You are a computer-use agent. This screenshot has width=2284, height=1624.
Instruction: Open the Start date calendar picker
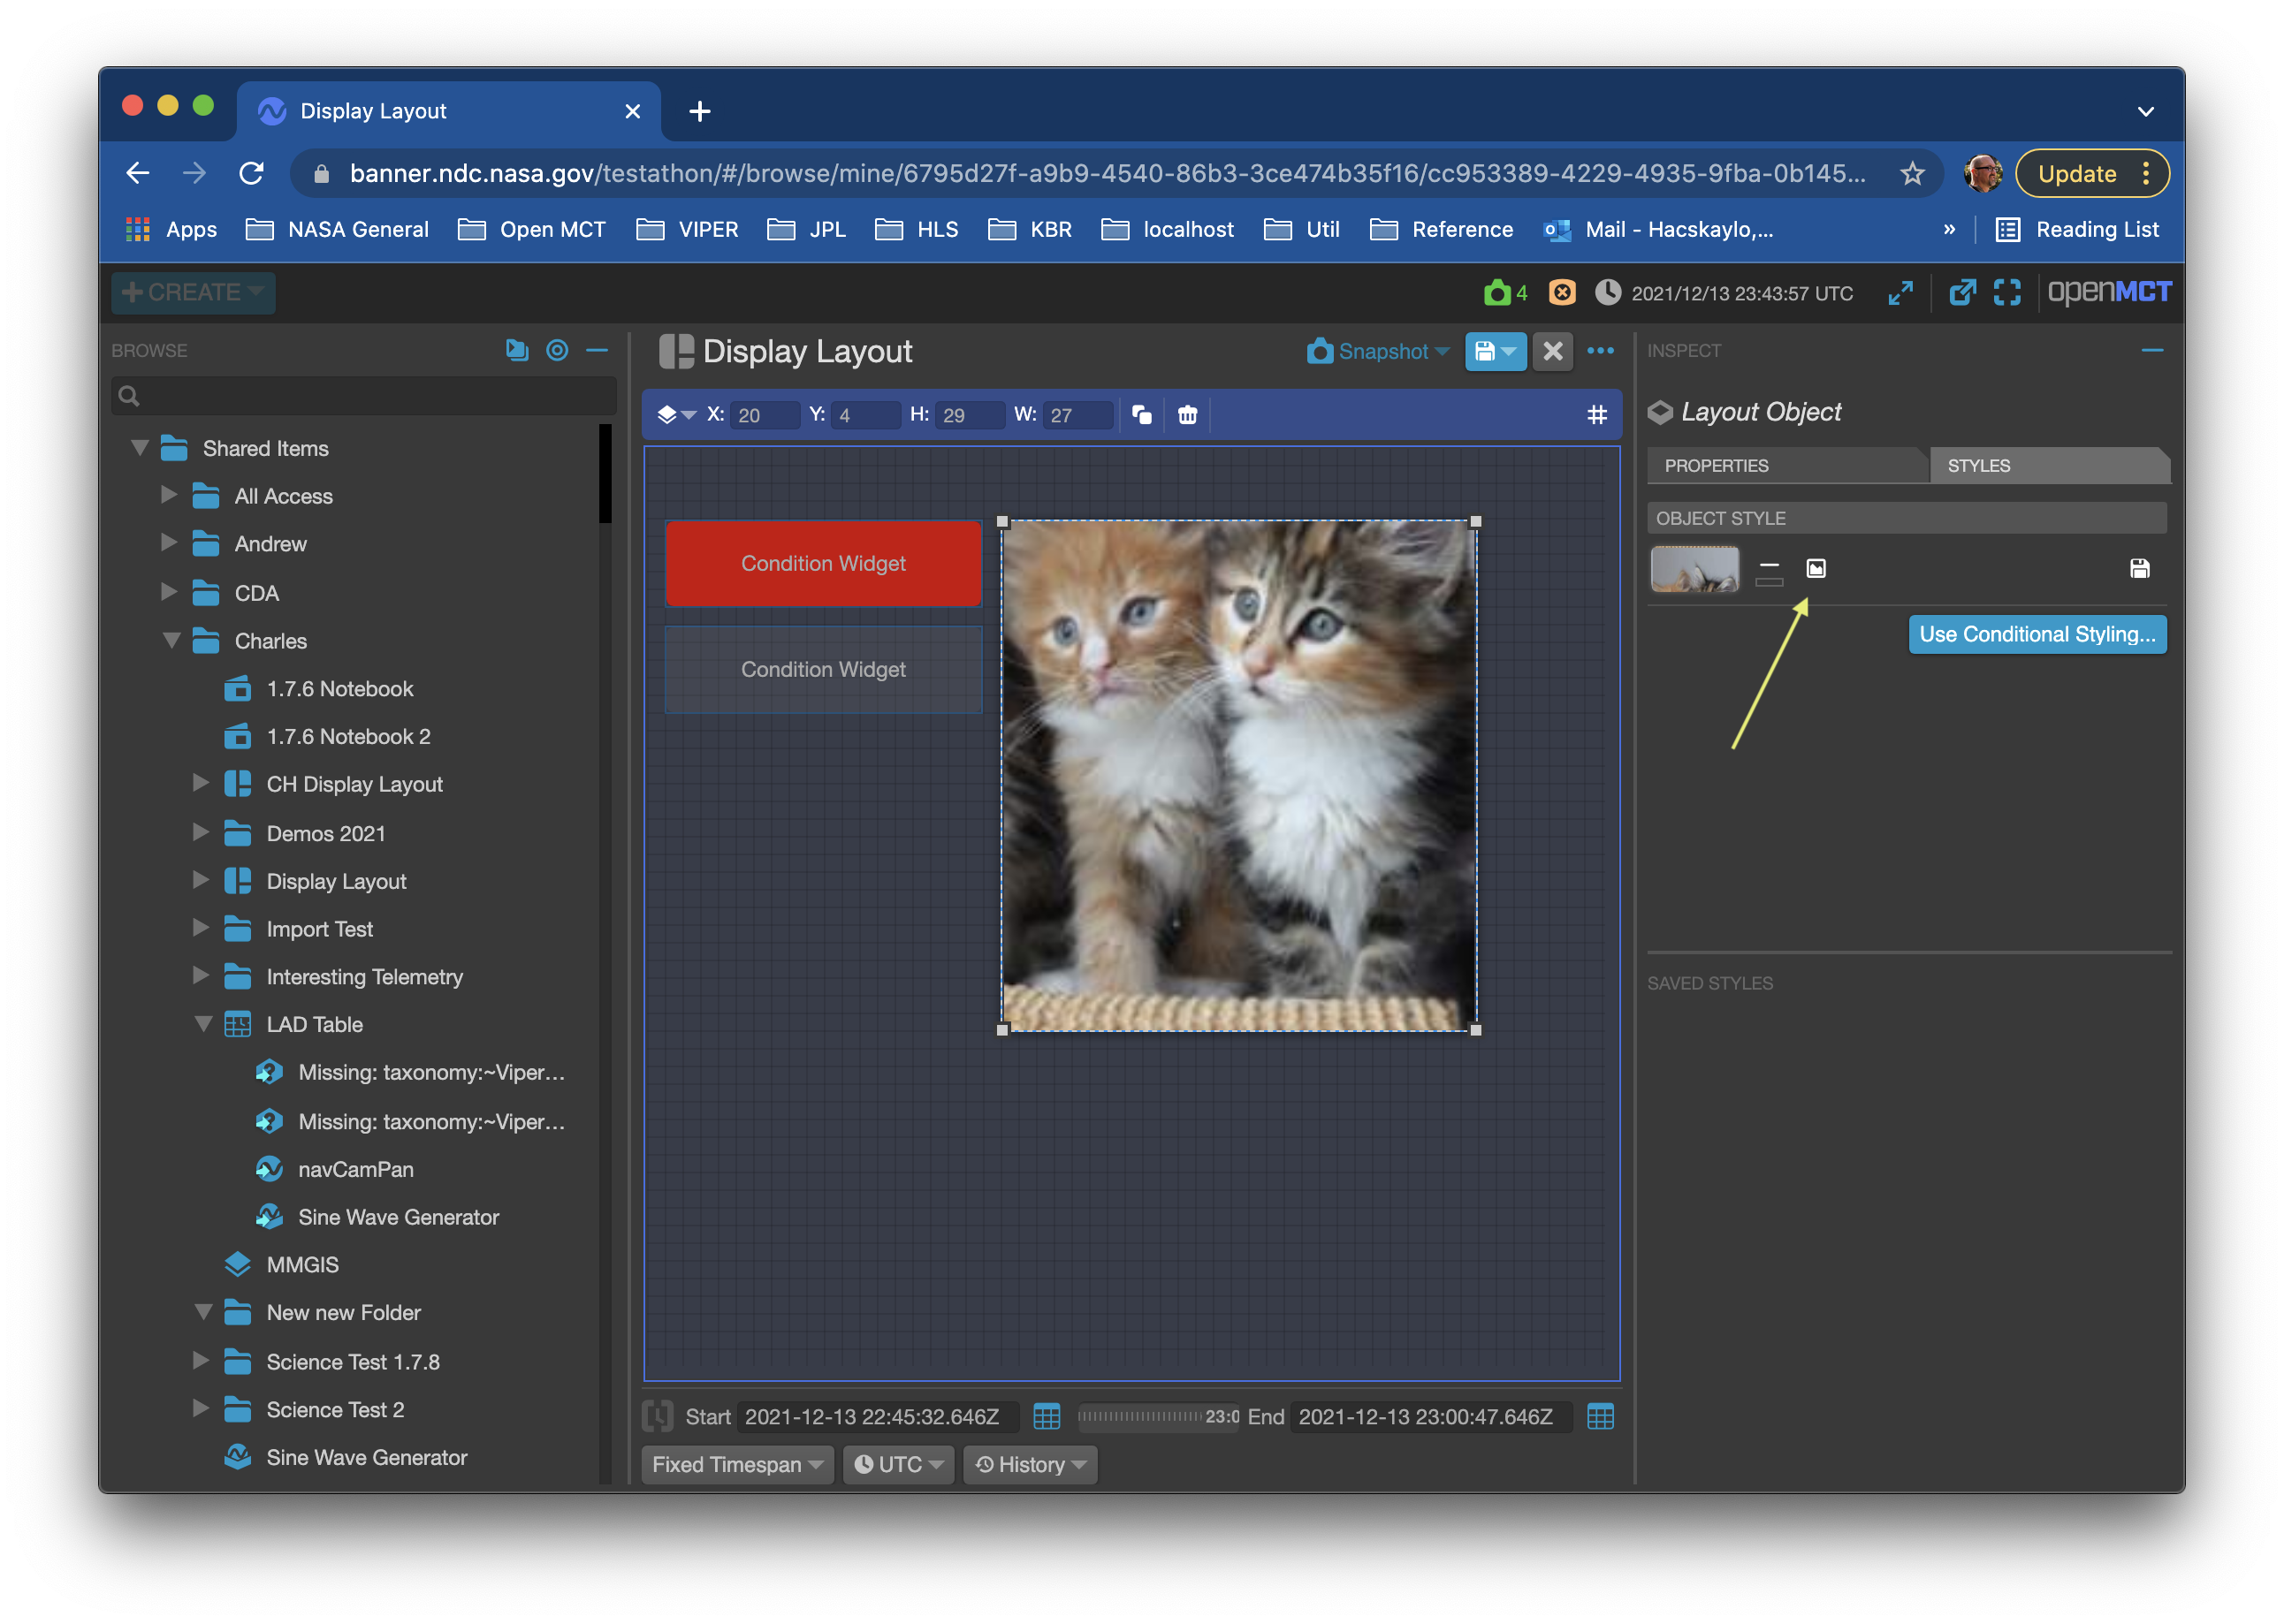(1046, 1416)
